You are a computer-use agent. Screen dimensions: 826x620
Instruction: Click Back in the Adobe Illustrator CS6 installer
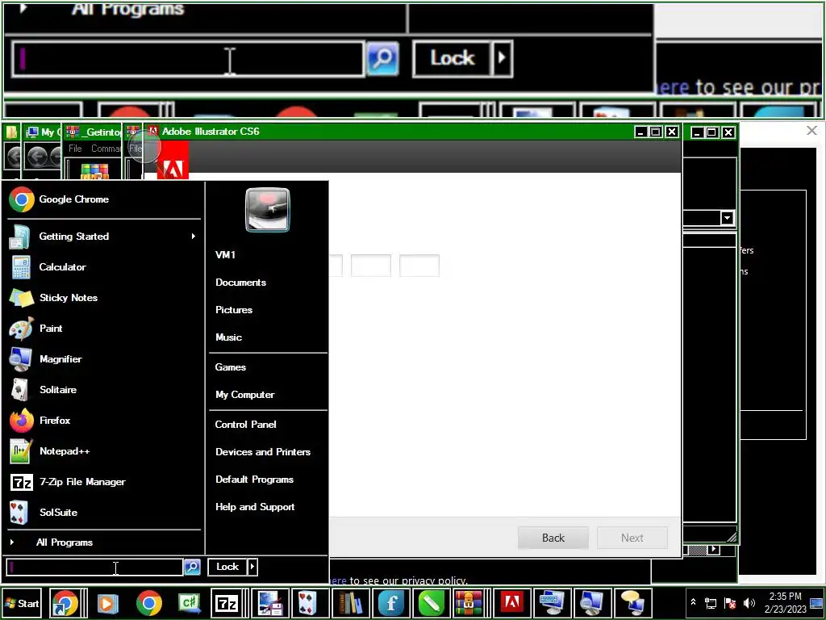coord(553,538)
